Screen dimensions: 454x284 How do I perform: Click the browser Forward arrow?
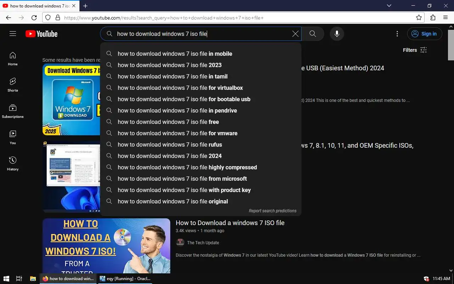tap(21, 17)
